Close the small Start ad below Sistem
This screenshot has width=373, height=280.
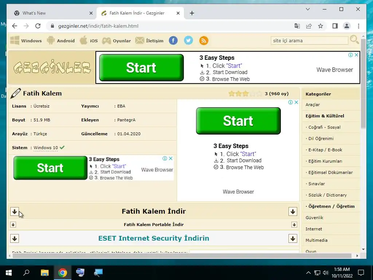[170, 158]
